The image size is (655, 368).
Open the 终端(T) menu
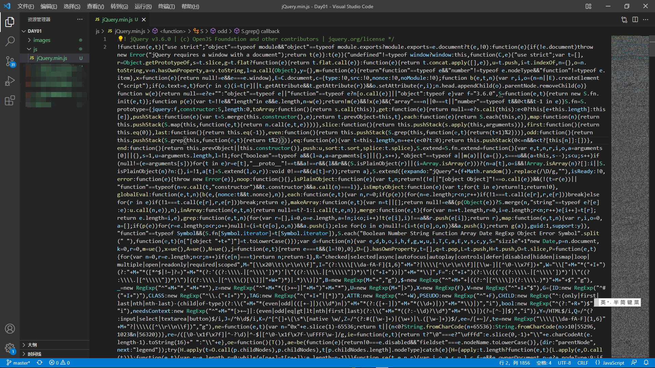tap(166, 6)
